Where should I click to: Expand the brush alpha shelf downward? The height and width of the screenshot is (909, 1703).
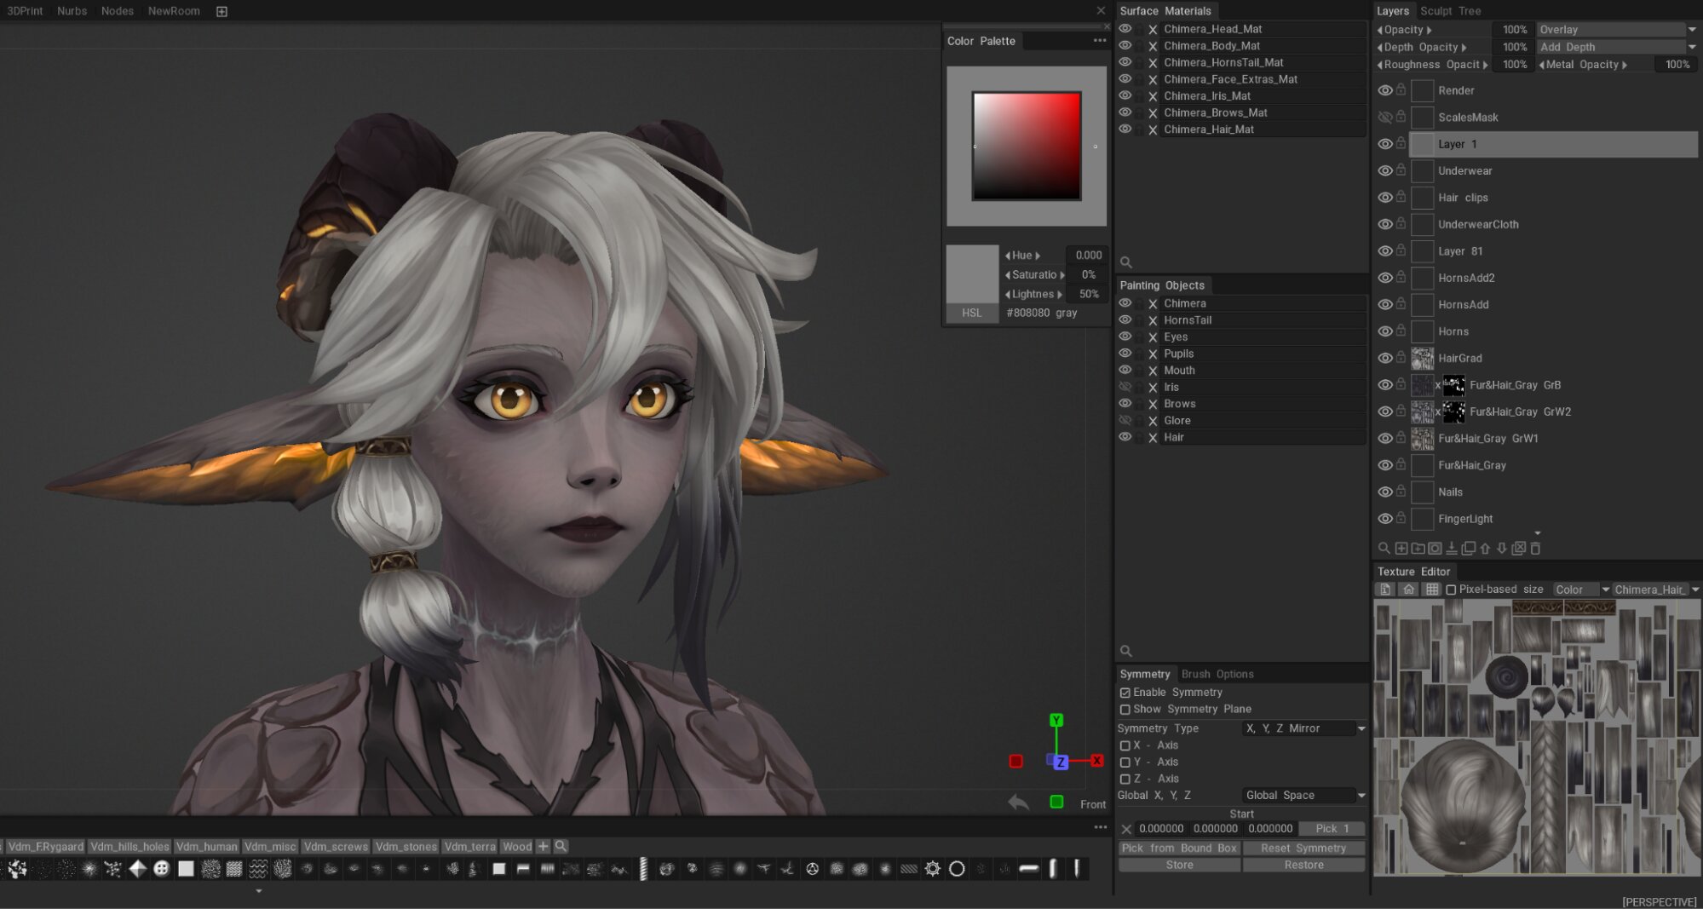(259, 891)
